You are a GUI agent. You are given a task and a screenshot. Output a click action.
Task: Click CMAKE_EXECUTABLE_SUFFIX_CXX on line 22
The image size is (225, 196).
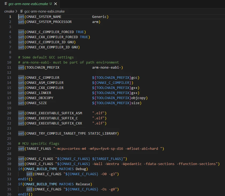coord(54,123)
